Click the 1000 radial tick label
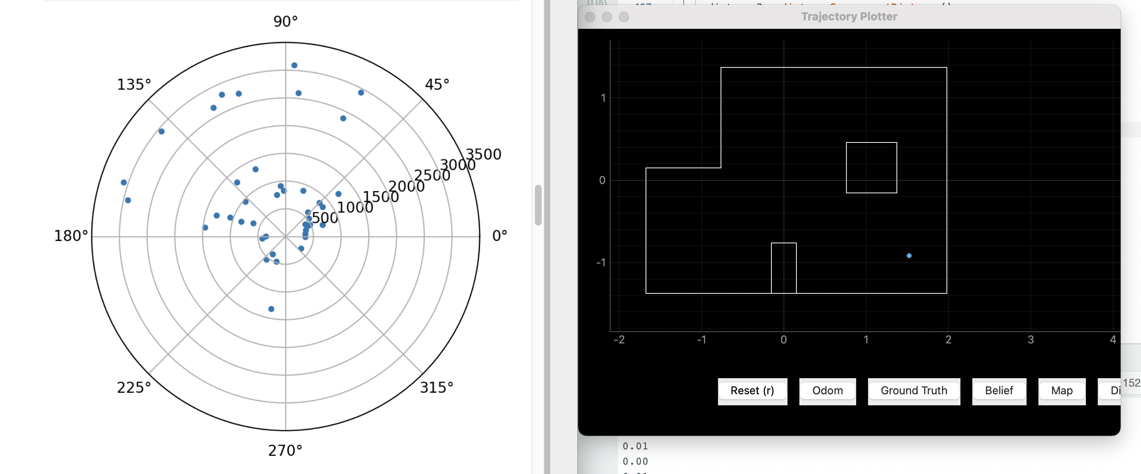1141x474 pixels. click(x=355, y=207)
